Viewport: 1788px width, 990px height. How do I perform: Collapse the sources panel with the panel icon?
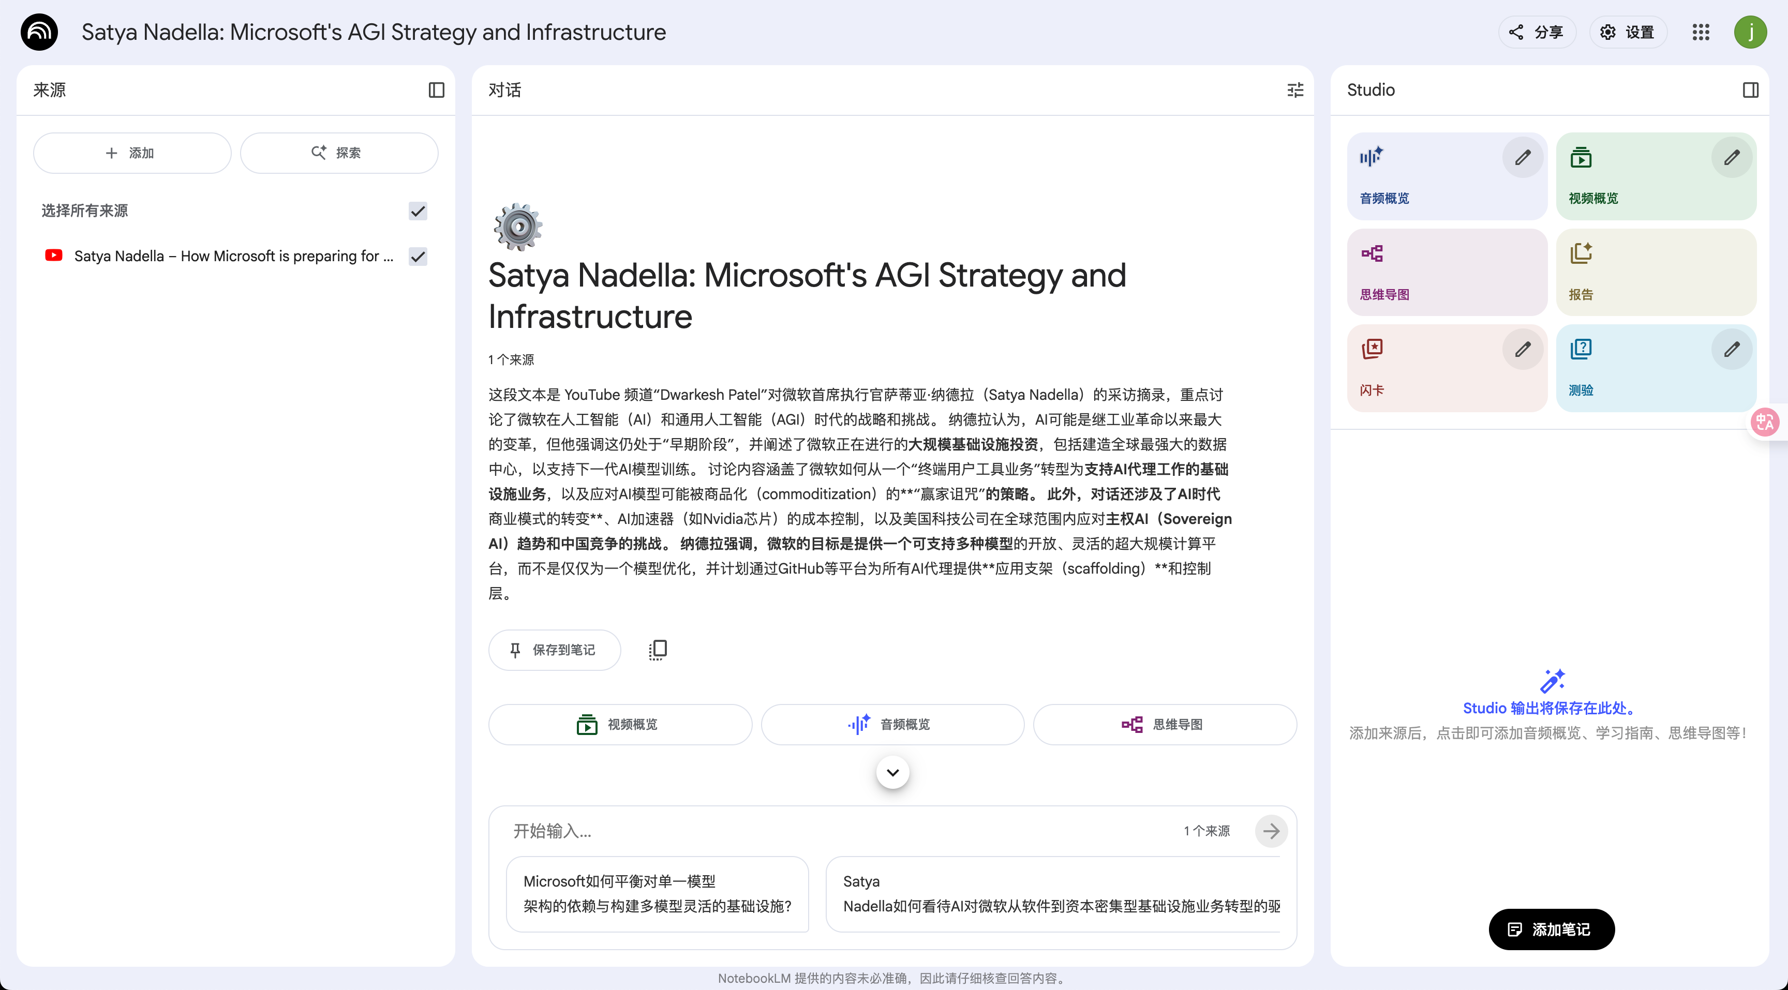(x=436, y=90)
